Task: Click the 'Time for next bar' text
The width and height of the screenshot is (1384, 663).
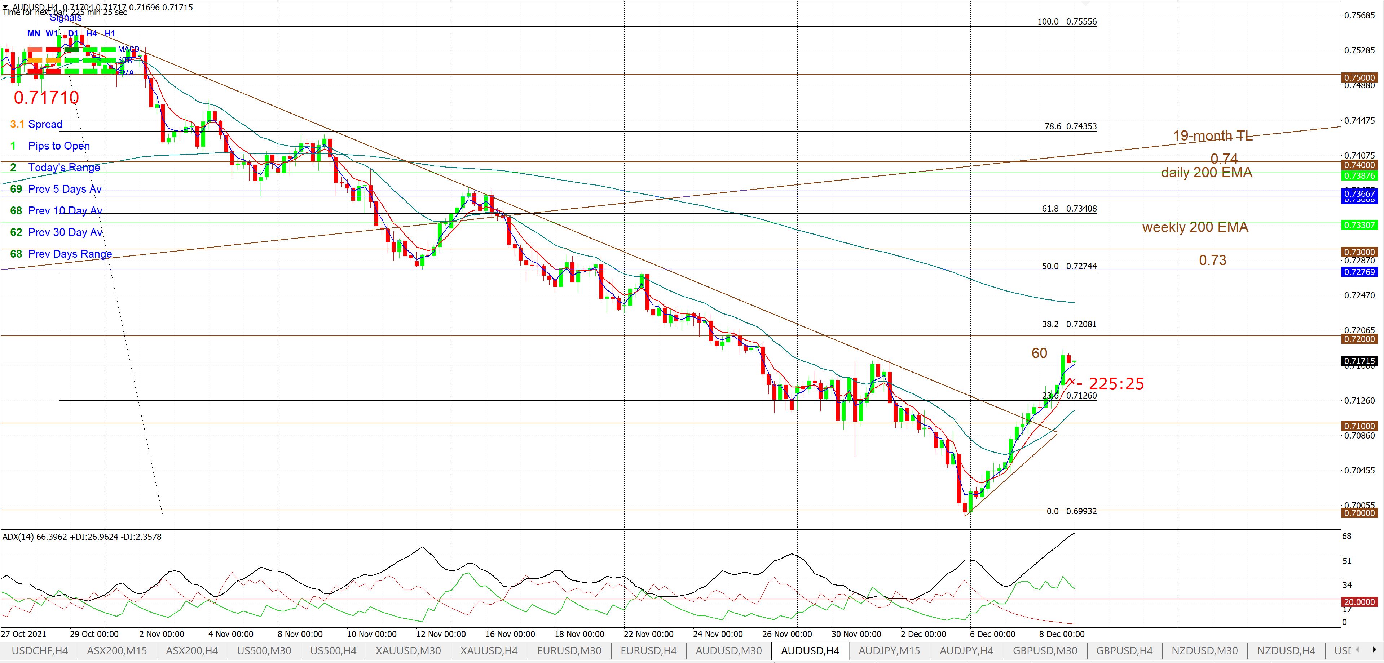Action: tap(65, 12)
